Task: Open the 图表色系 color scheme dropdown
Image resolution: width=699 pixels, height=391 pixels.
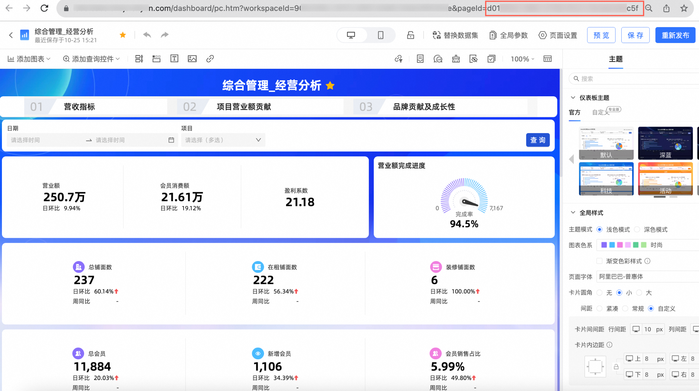Action: click(647, 245)
